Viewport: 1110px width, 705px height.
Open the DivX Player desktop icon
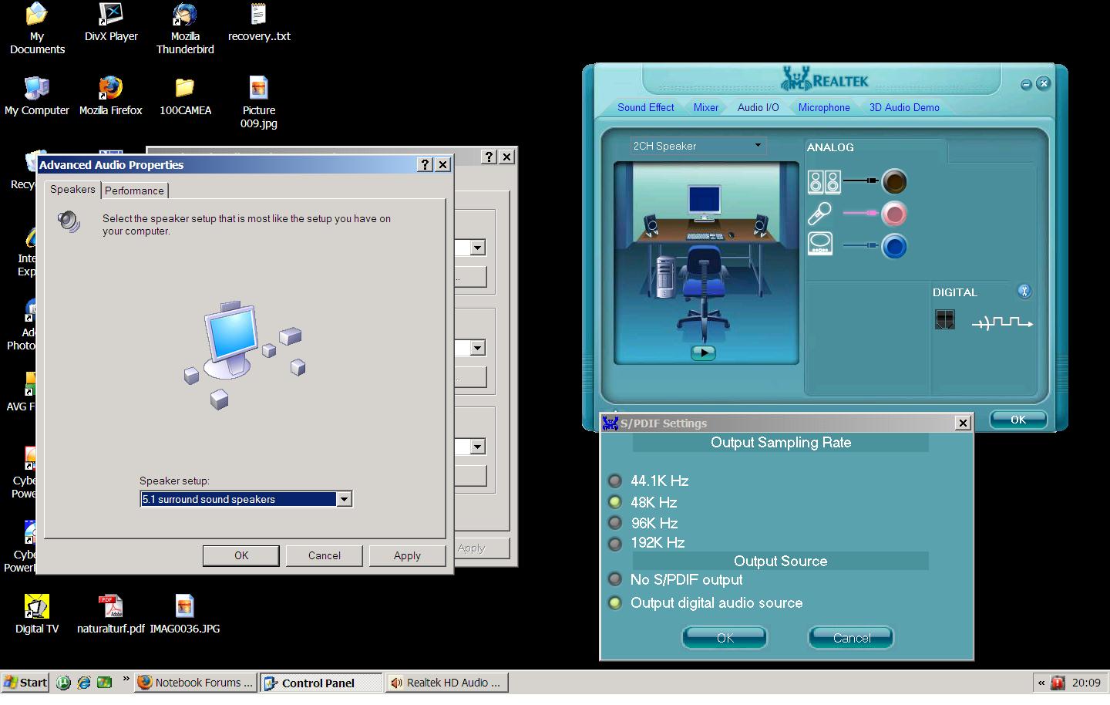(x=111, y=23)
